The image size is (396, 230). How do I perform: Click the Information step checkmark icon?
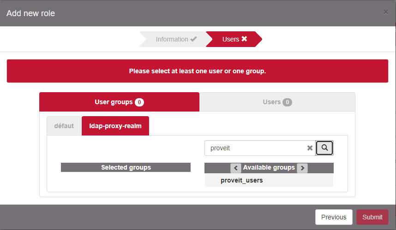pyautogui.click(x=193, y=39)
